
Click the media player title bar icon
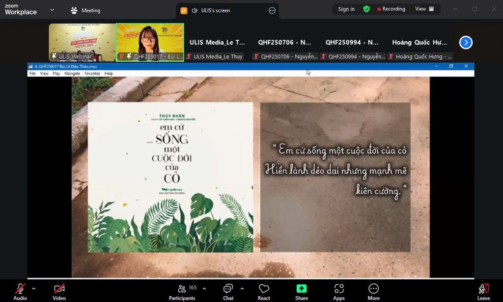31,66
